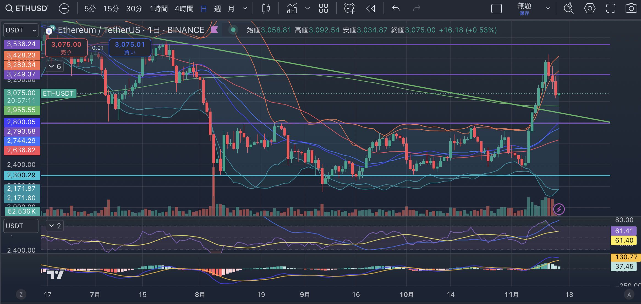Switch to 5分 timeframe
Viewport: 641px width, 304px height.
click(90, 9)
